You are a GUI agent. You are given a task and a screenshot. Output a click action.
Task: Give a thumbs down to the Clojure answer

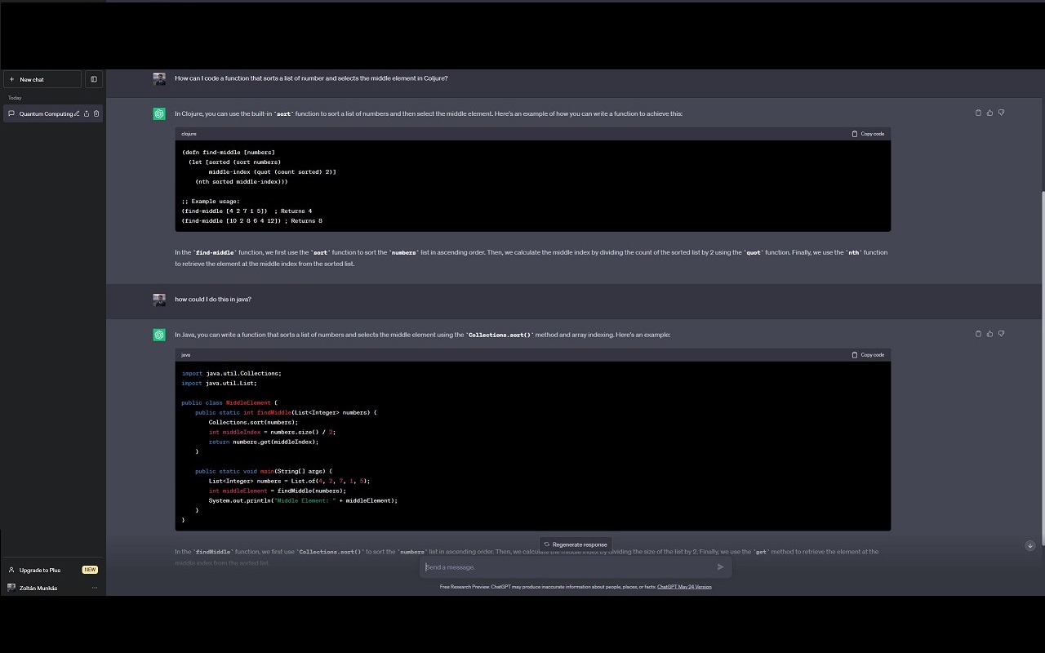tap(1001, 113)
